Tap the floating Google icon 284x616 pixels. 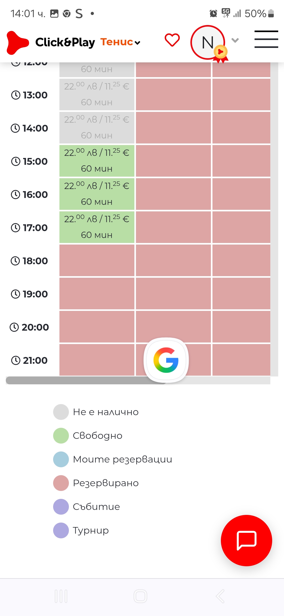[x=166, y=360]
